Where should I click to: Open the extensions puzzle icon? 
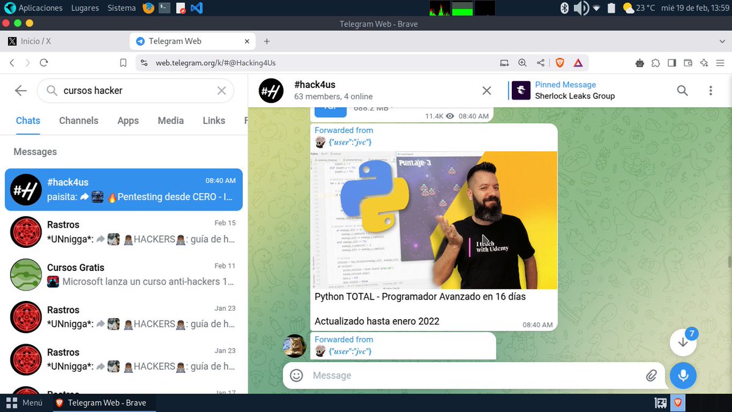click(x=656, y=62)
